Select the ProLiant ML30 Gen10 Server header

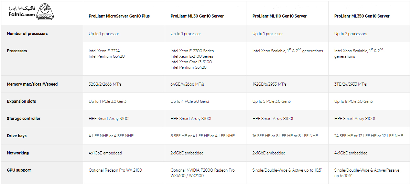197,16
